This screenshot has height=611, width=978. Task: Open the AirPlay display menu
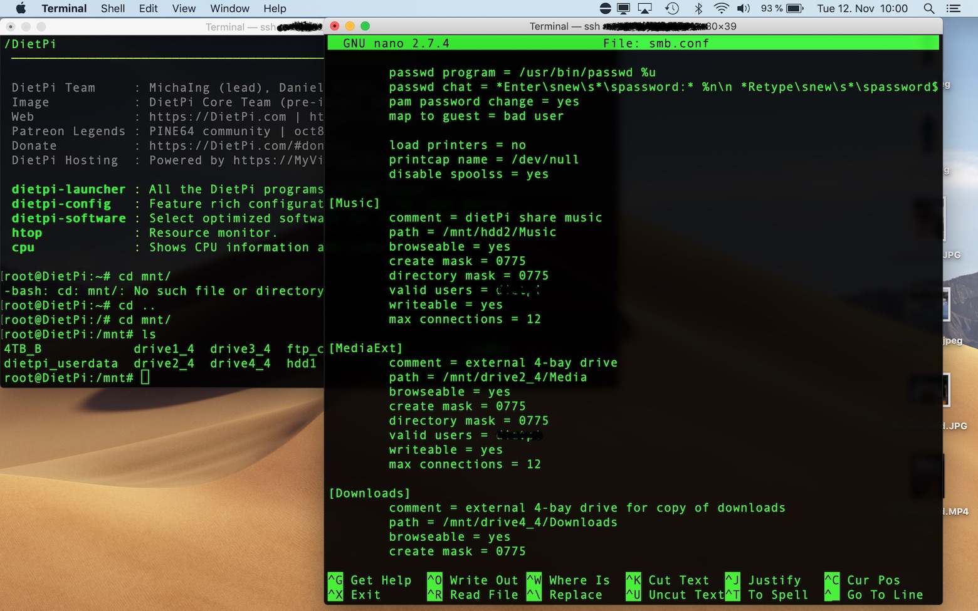[645, 8]
